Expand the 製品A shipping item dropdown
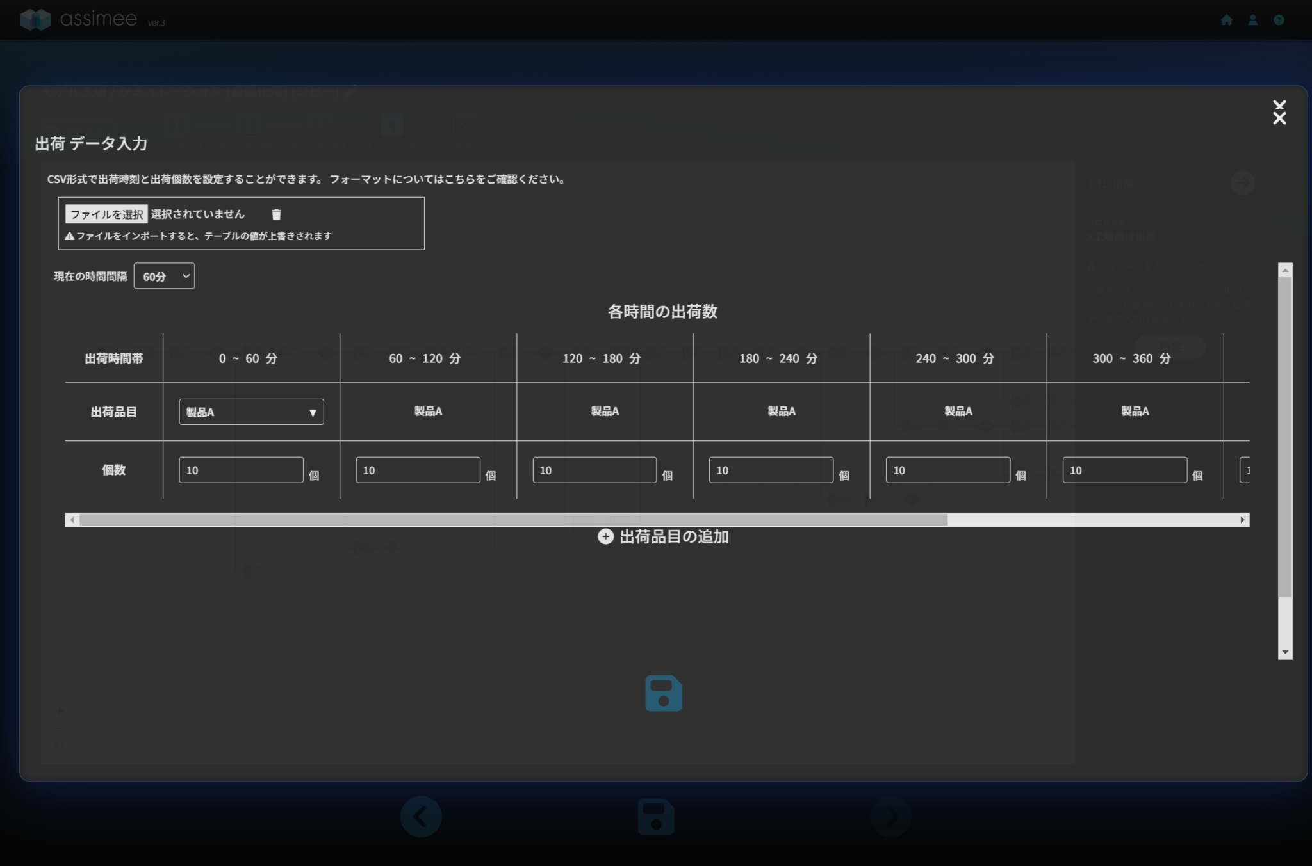The height and width of the screenshot is (866, 1312). 251,412
